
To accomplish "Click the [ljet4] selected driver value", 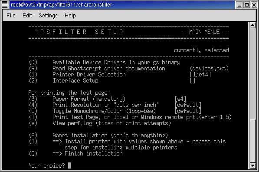I will coord(200,74).
